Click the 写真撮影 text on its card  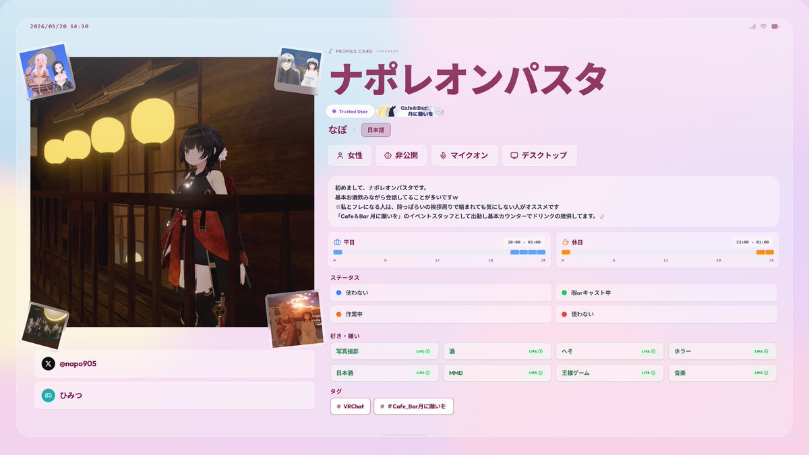(347, 351)
